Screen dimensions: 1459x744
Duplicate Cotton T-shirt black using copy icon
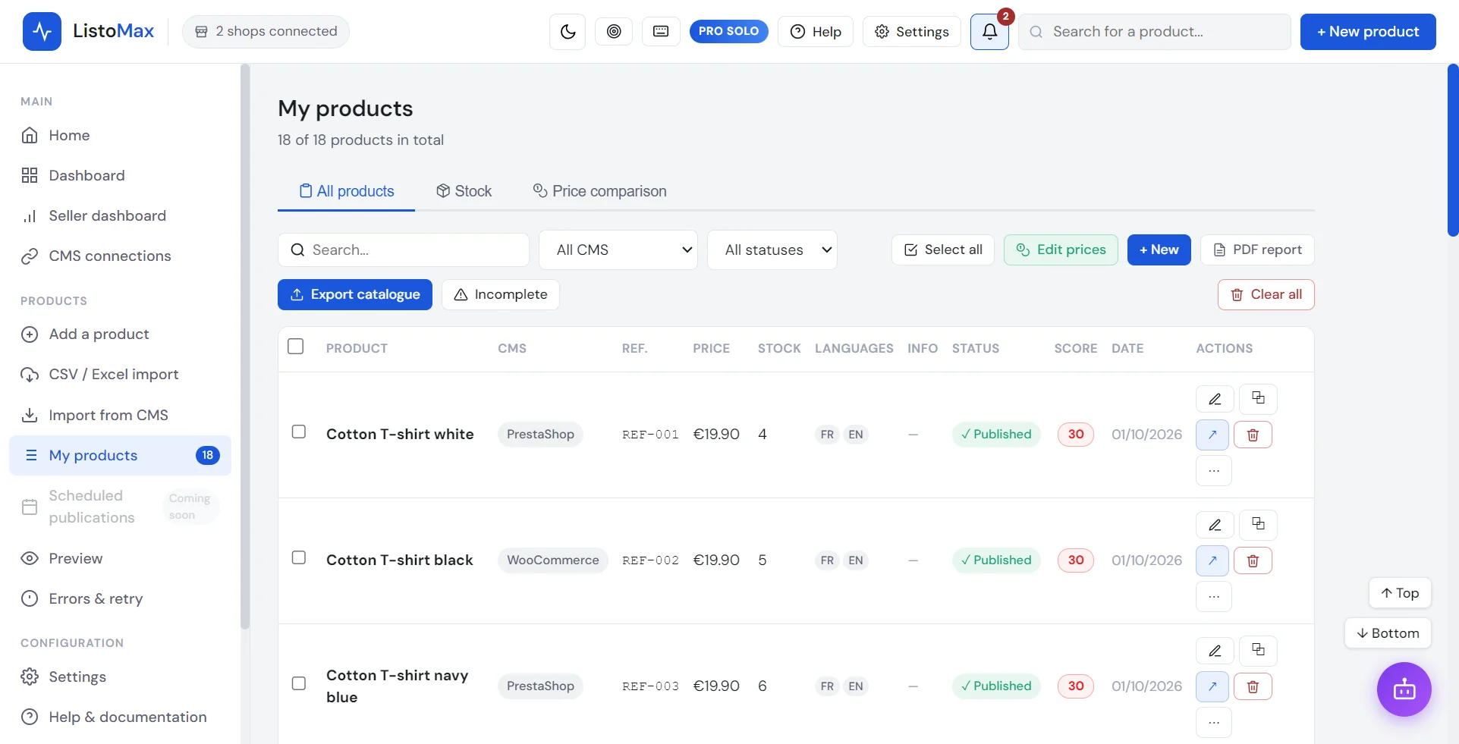[x=1258, y=525]
